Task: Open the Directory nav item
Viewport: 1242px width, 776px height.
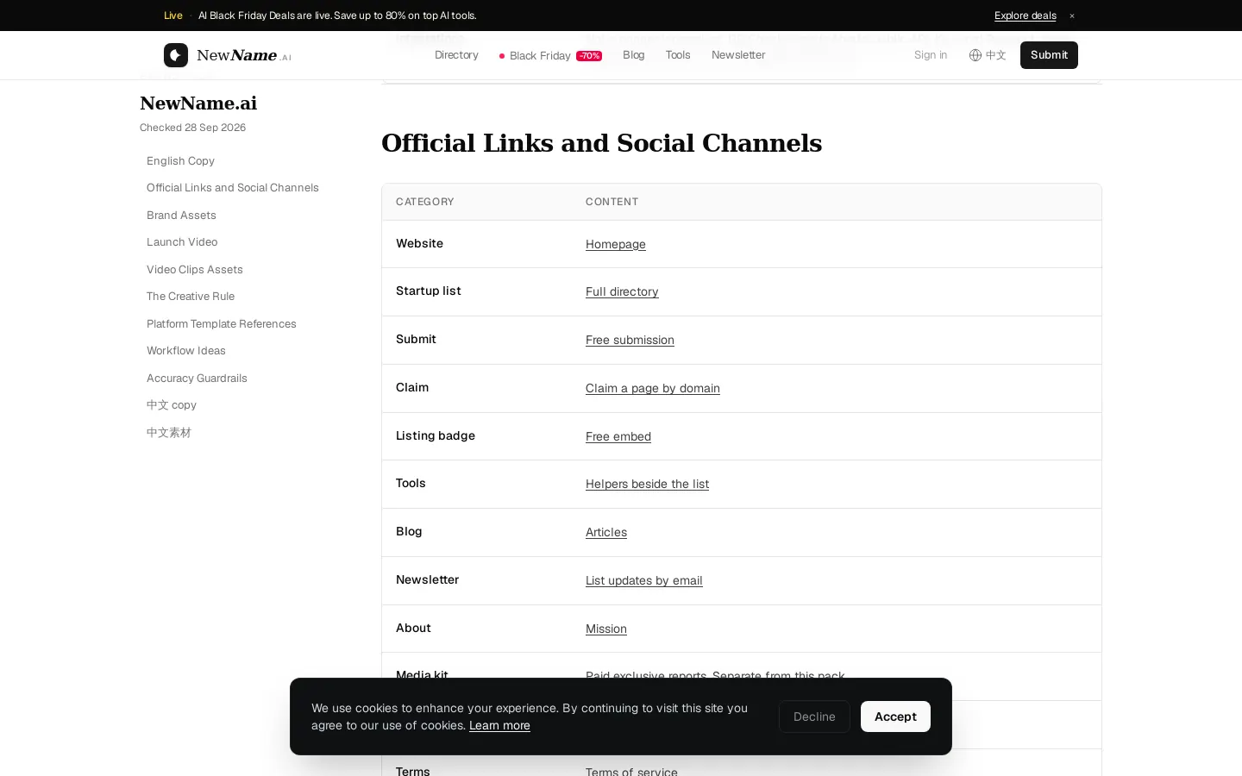Action: [x=456, y=55]
